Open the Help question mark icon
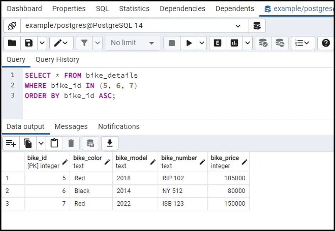335x231 pixels. (325, 43)
